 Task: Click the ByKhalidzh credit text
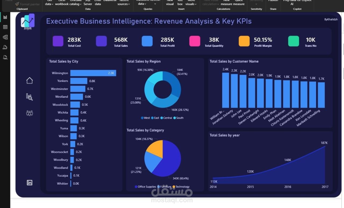tap(331, 19)
